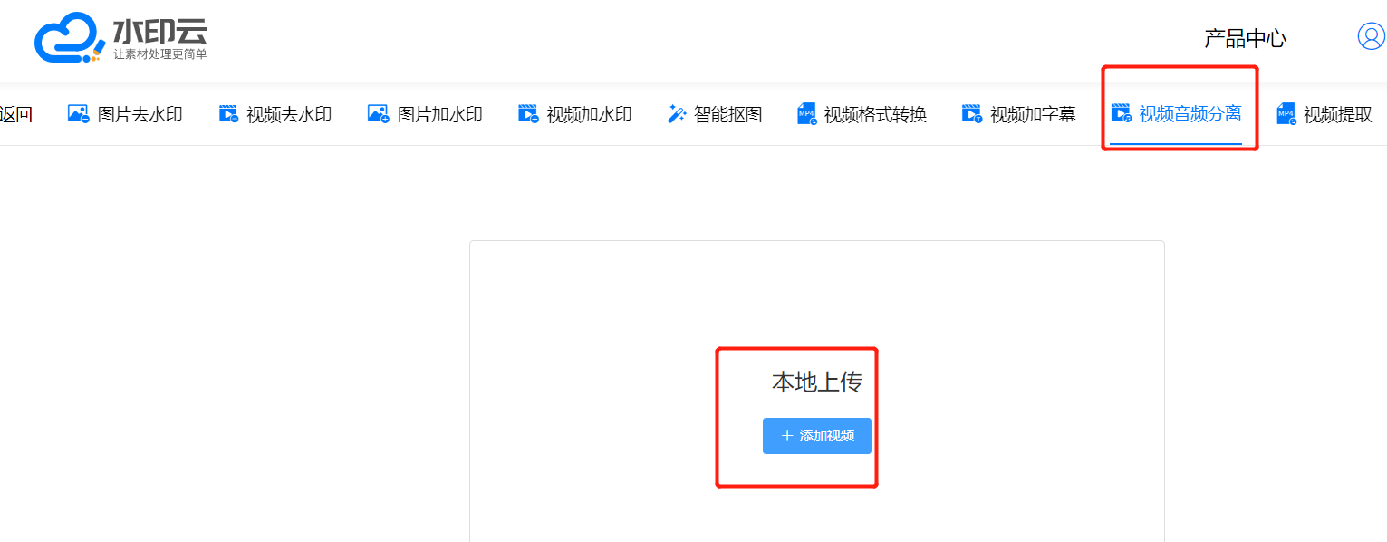
Task: Open the user account avatar icon
Action: click(x=1371, y=36)
